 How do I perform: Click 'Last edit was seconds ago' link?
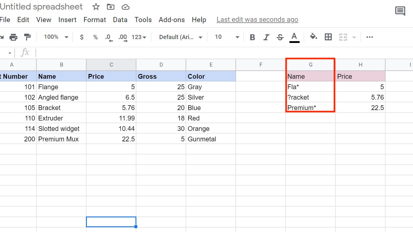point(257,20)
